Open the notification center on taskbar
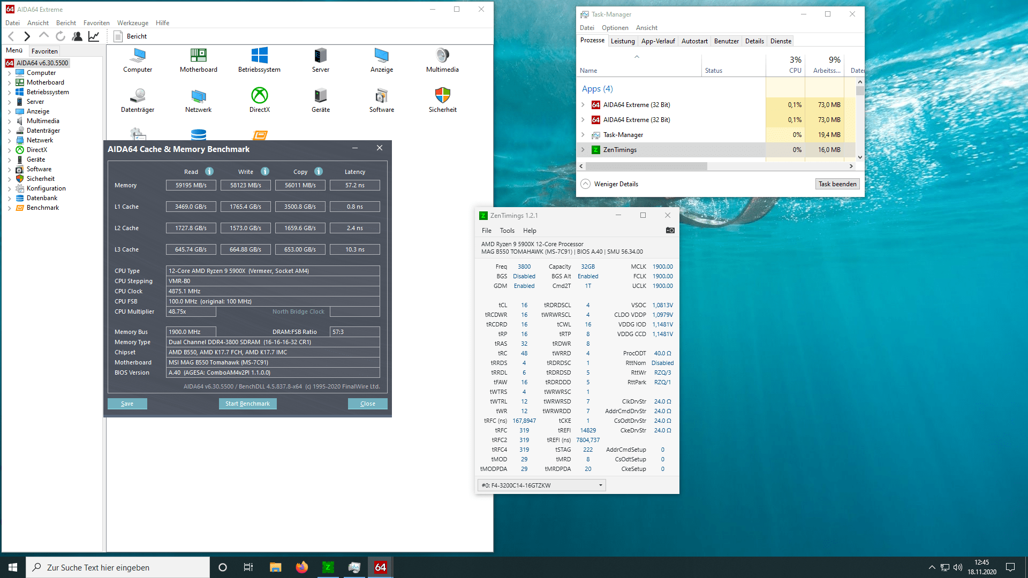 (x=1010, y=567)
